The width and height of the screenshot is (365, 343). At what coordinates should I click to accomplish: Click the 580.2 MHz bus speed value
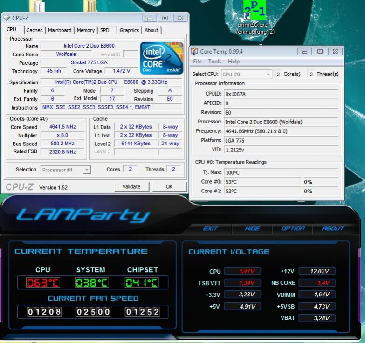click(62, 144)
